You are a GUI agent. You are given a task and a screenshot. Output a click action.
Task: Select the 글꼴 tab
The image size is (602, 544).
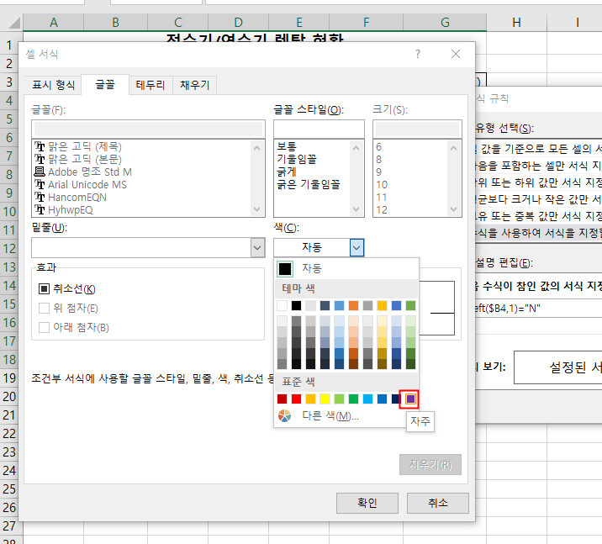point(105,84)
